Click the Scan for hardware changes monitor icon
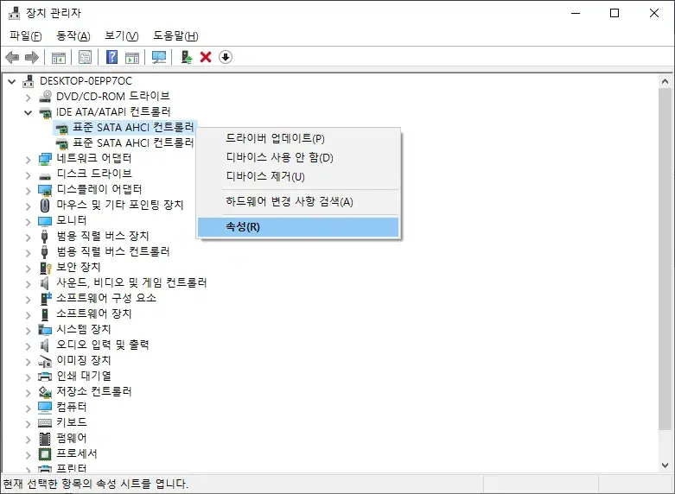675x494 pixels. [159, 57]
